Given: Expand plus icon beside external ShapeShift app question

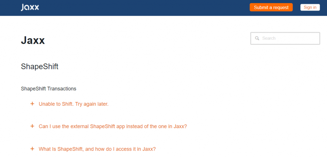Looking at the screenshot, I should tap(32, 126).
